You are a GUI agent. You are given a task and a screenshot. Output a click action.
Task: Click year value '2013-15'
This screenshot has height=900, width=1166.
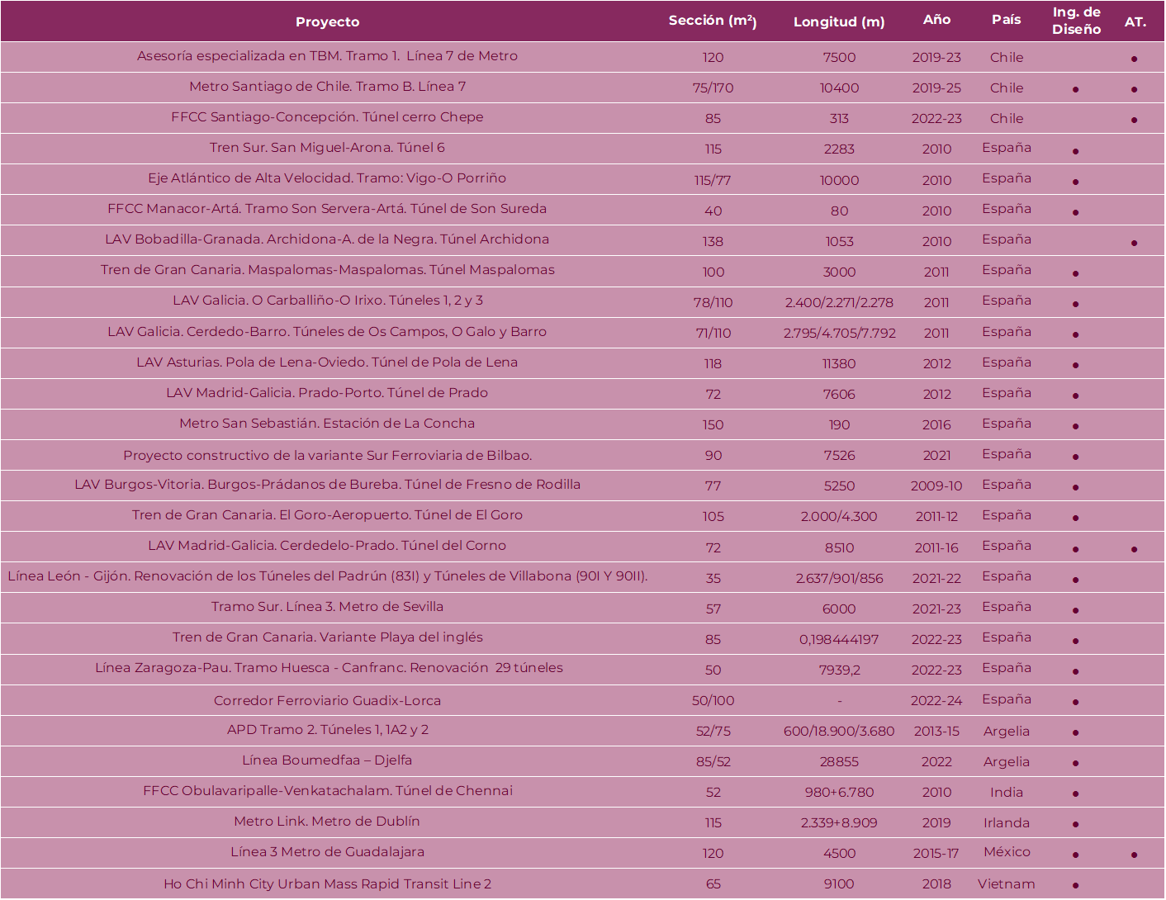tap(936, 732)
